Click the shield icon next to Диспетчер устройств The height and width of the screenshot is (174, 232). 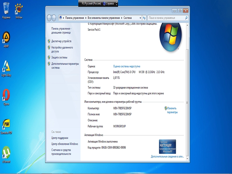(x=49, y=41)
